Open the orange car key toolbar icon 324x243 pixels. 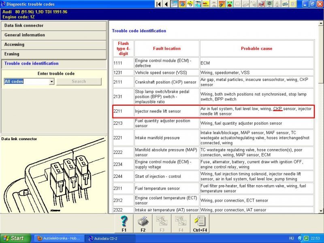click(x=222, y=4)
